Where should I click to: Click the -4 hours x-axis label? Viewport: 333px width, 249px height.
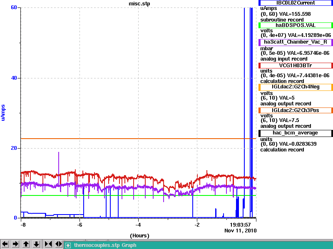[x=138, y=225]
